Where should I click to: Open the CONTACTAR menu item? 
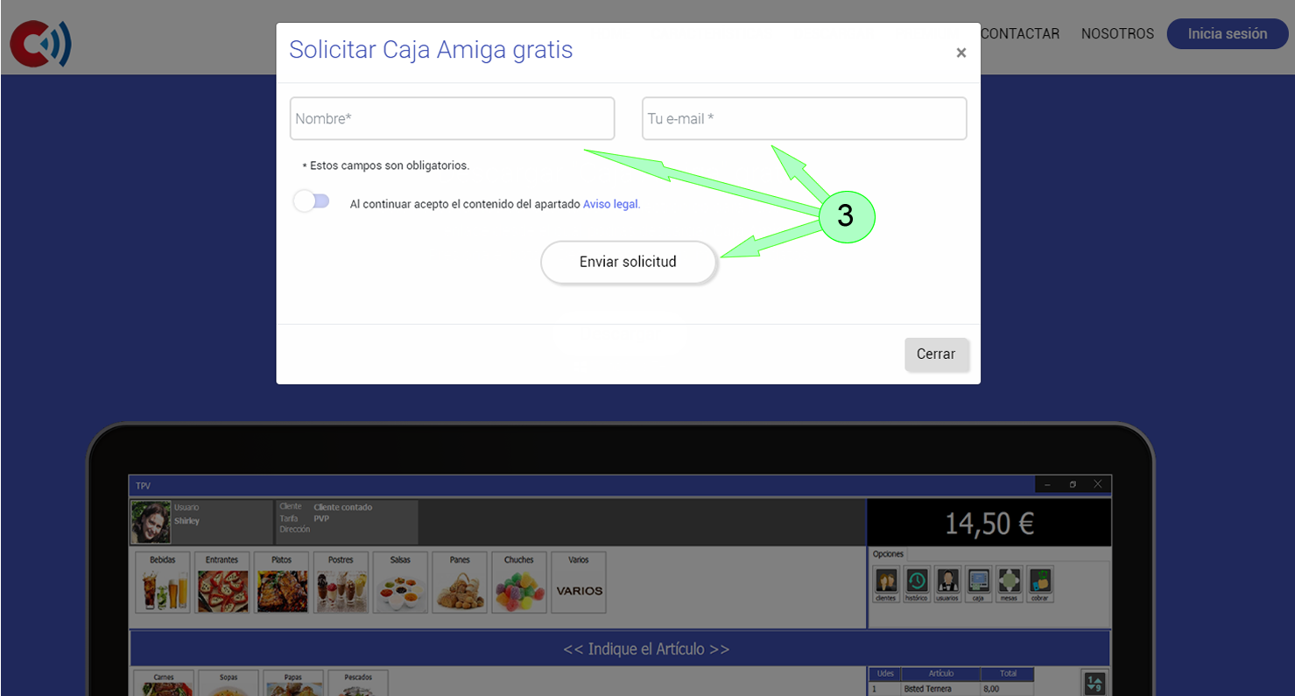coord(1020,33)
